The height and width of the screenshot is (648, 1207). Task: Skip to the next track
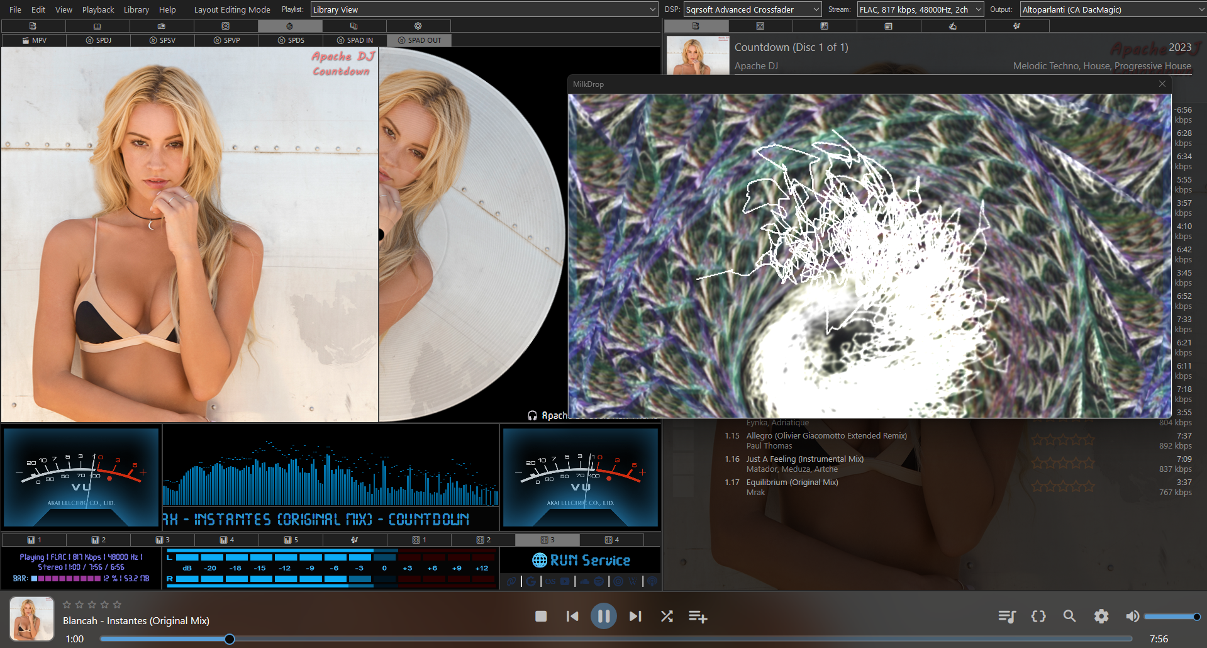pos(635,617)
